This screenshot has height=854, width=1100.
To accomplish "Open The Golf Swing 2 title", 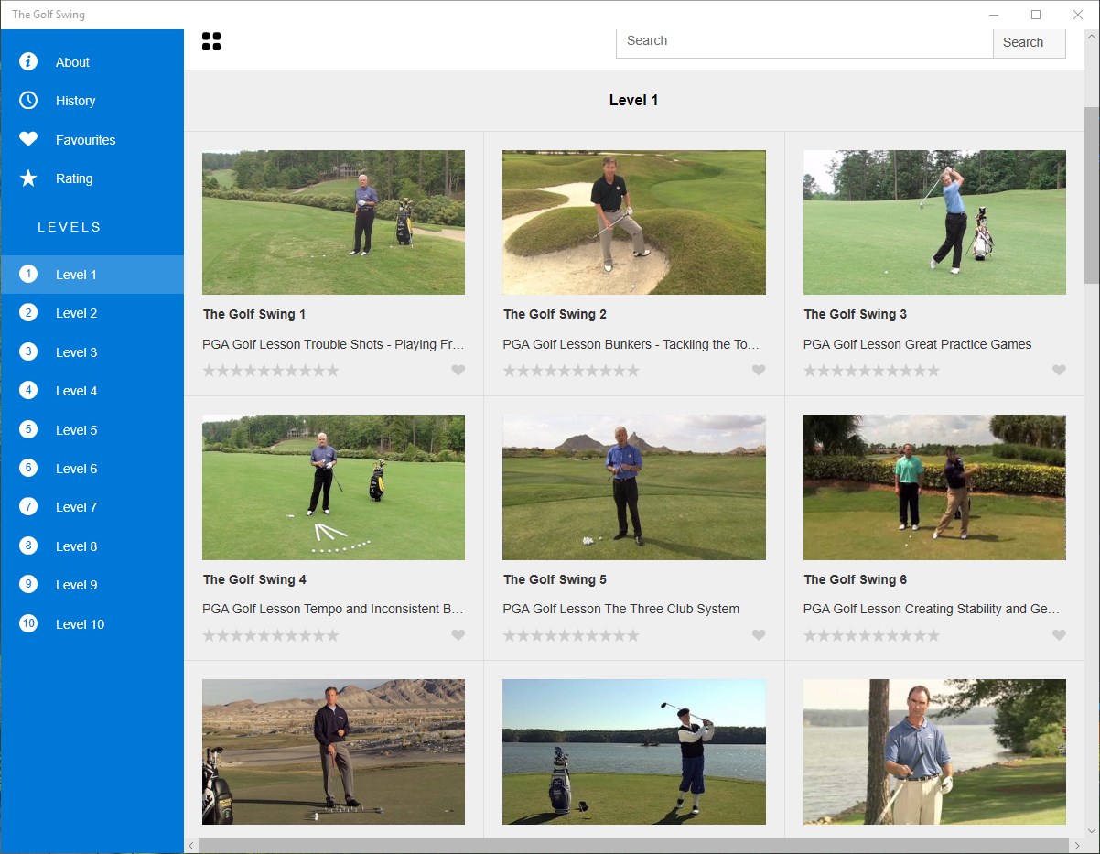I will pos(555,314).
